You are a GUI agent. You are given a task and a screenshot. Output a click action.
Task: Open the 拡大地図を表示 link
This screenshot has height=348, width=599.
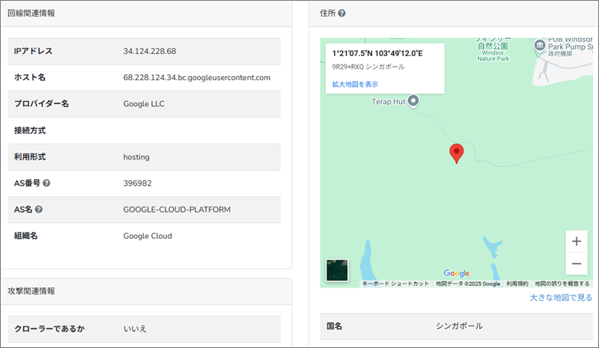[355, 84]
